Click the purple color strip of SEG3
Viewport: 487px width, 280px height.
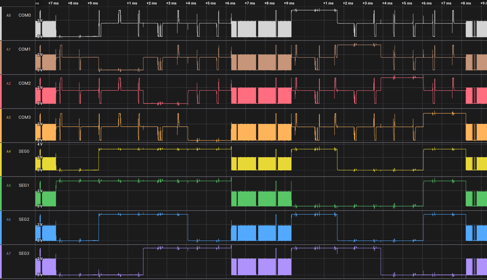pyautogui.click(x=1, y=261)
